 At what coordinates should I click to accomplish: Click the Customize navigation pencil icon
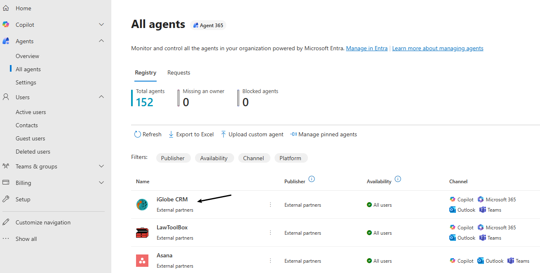point(6,222)
